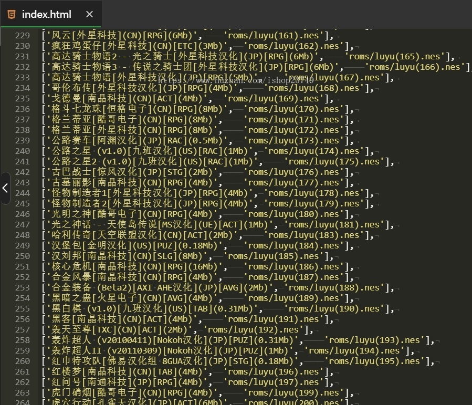Click the text 'roms/luyu(161).nes'
Viewport: 472px width, 405px height.
[274, 36]
